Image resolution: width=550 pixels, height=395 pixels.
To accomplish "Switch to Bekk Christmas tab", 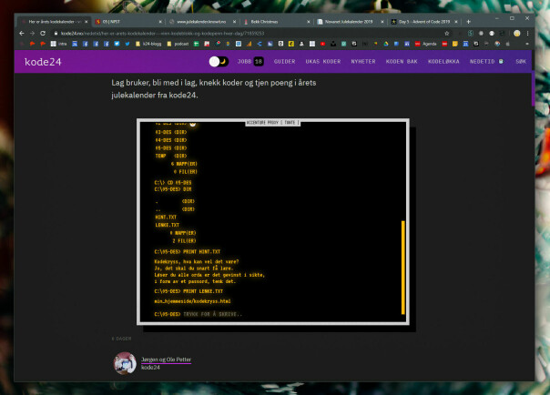I will 277,22.
